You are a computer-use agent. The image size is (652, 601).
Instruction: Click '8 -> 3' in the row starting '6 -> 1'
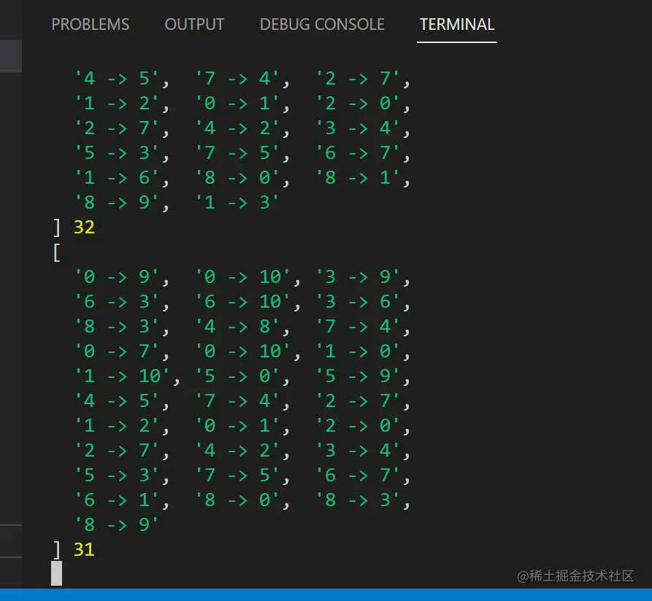click(358, 500)
